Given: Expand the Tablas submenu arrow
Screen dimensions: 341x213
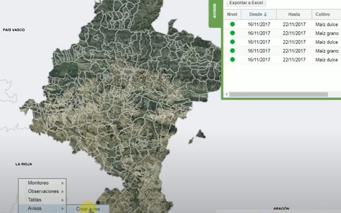Looking at the screenshot, I should (x=62, y=200).
